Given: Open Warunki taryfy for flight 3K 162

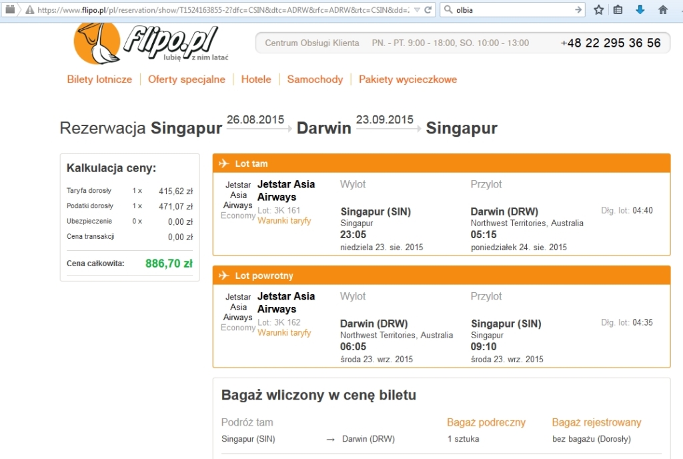Looking at the screenshot, I should (284, 333).
